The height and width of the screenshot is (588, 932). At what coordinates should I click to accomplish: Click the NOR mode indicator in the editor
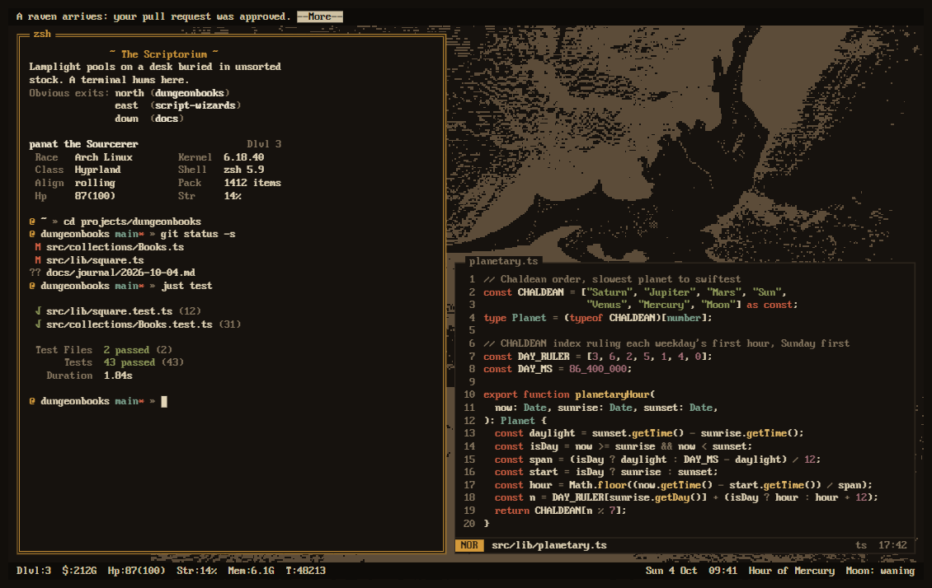tap(469, 545)
